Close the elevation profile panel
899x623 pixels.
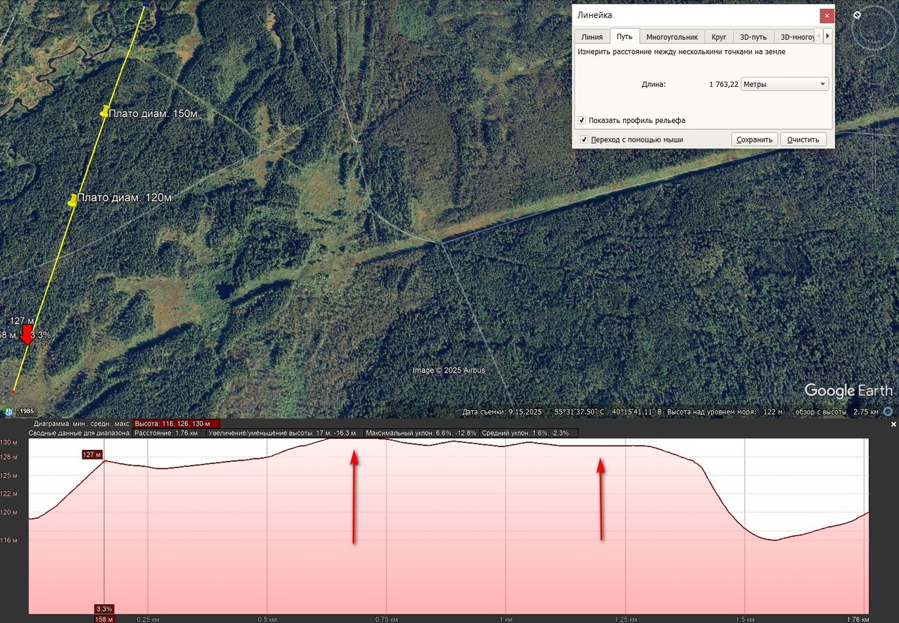[x=893, y=424]
